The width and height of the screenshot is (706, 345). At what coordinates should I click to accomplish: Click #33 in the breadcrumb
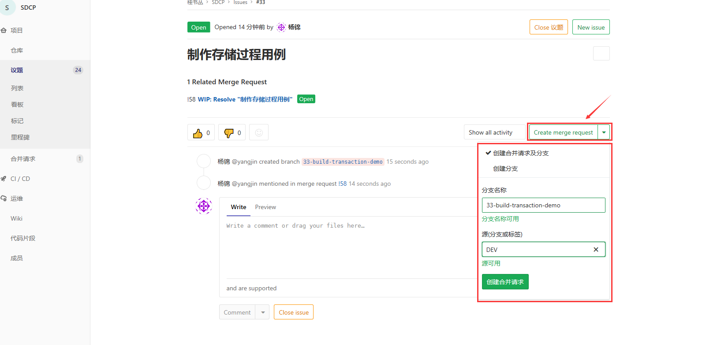point(261,2)
